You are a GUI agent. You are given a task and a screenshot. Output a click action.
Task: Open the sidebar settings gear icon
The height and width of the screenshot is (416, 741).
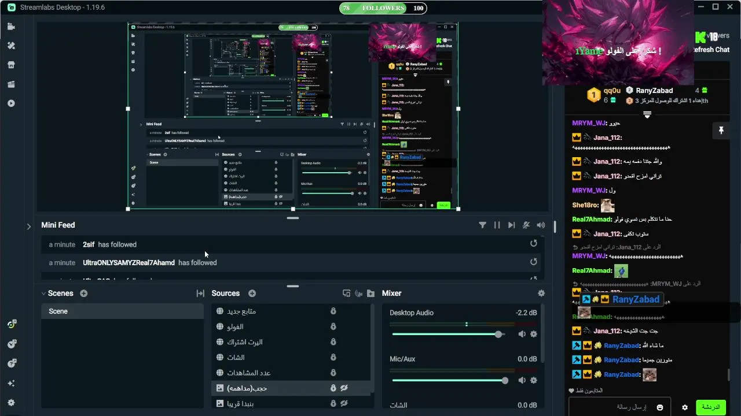click(x=11, y=403)
